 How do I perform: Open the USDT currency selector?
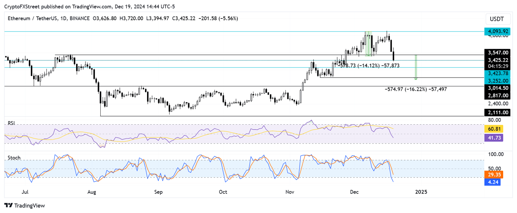(498, 19)
